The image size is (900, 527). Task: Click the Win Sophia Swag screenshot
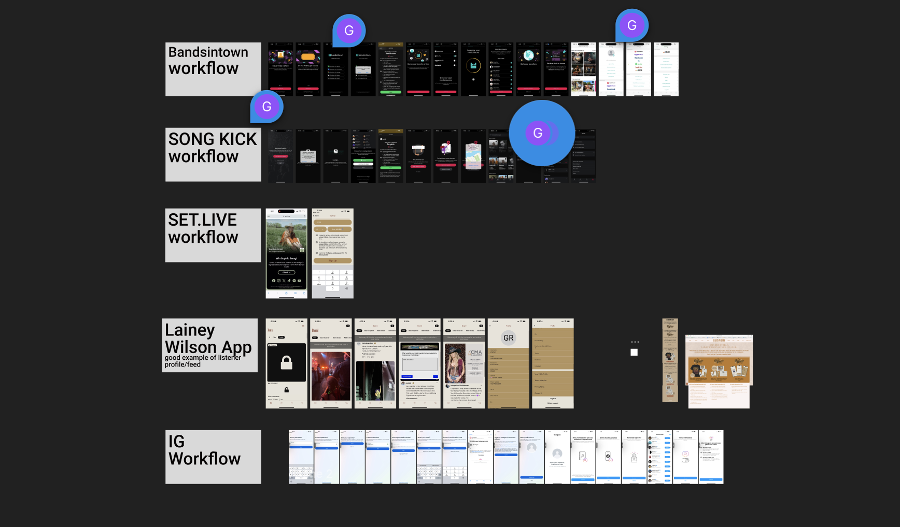click(286, 253)
